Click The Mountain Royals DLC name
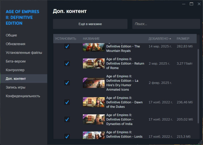The width and height of the screenshot is (203, 145). (123, 49)
